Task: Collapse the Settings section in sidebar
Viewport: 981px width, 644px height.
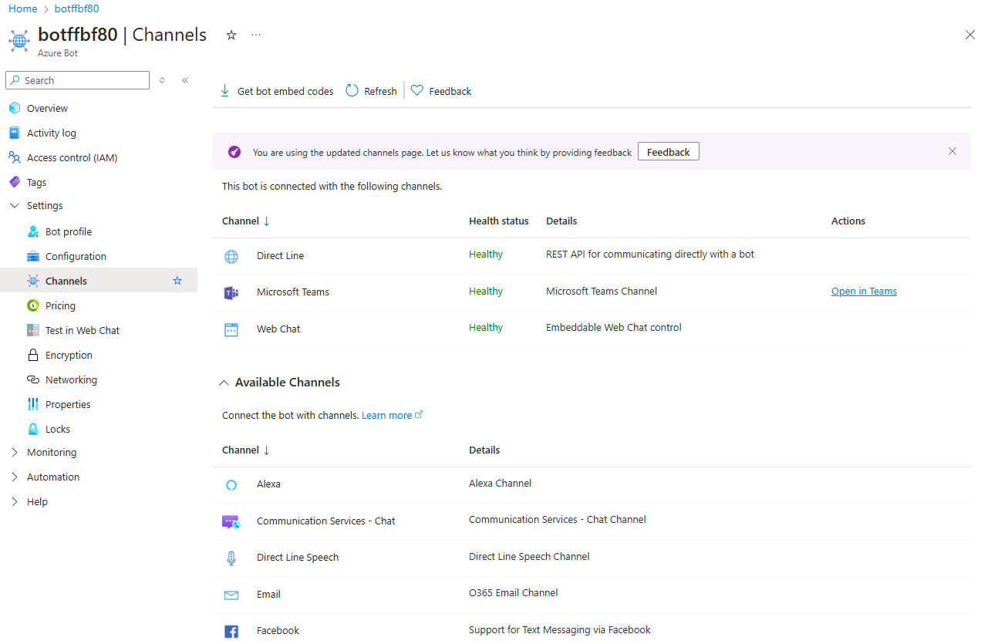Action: (x=14, y=205)
